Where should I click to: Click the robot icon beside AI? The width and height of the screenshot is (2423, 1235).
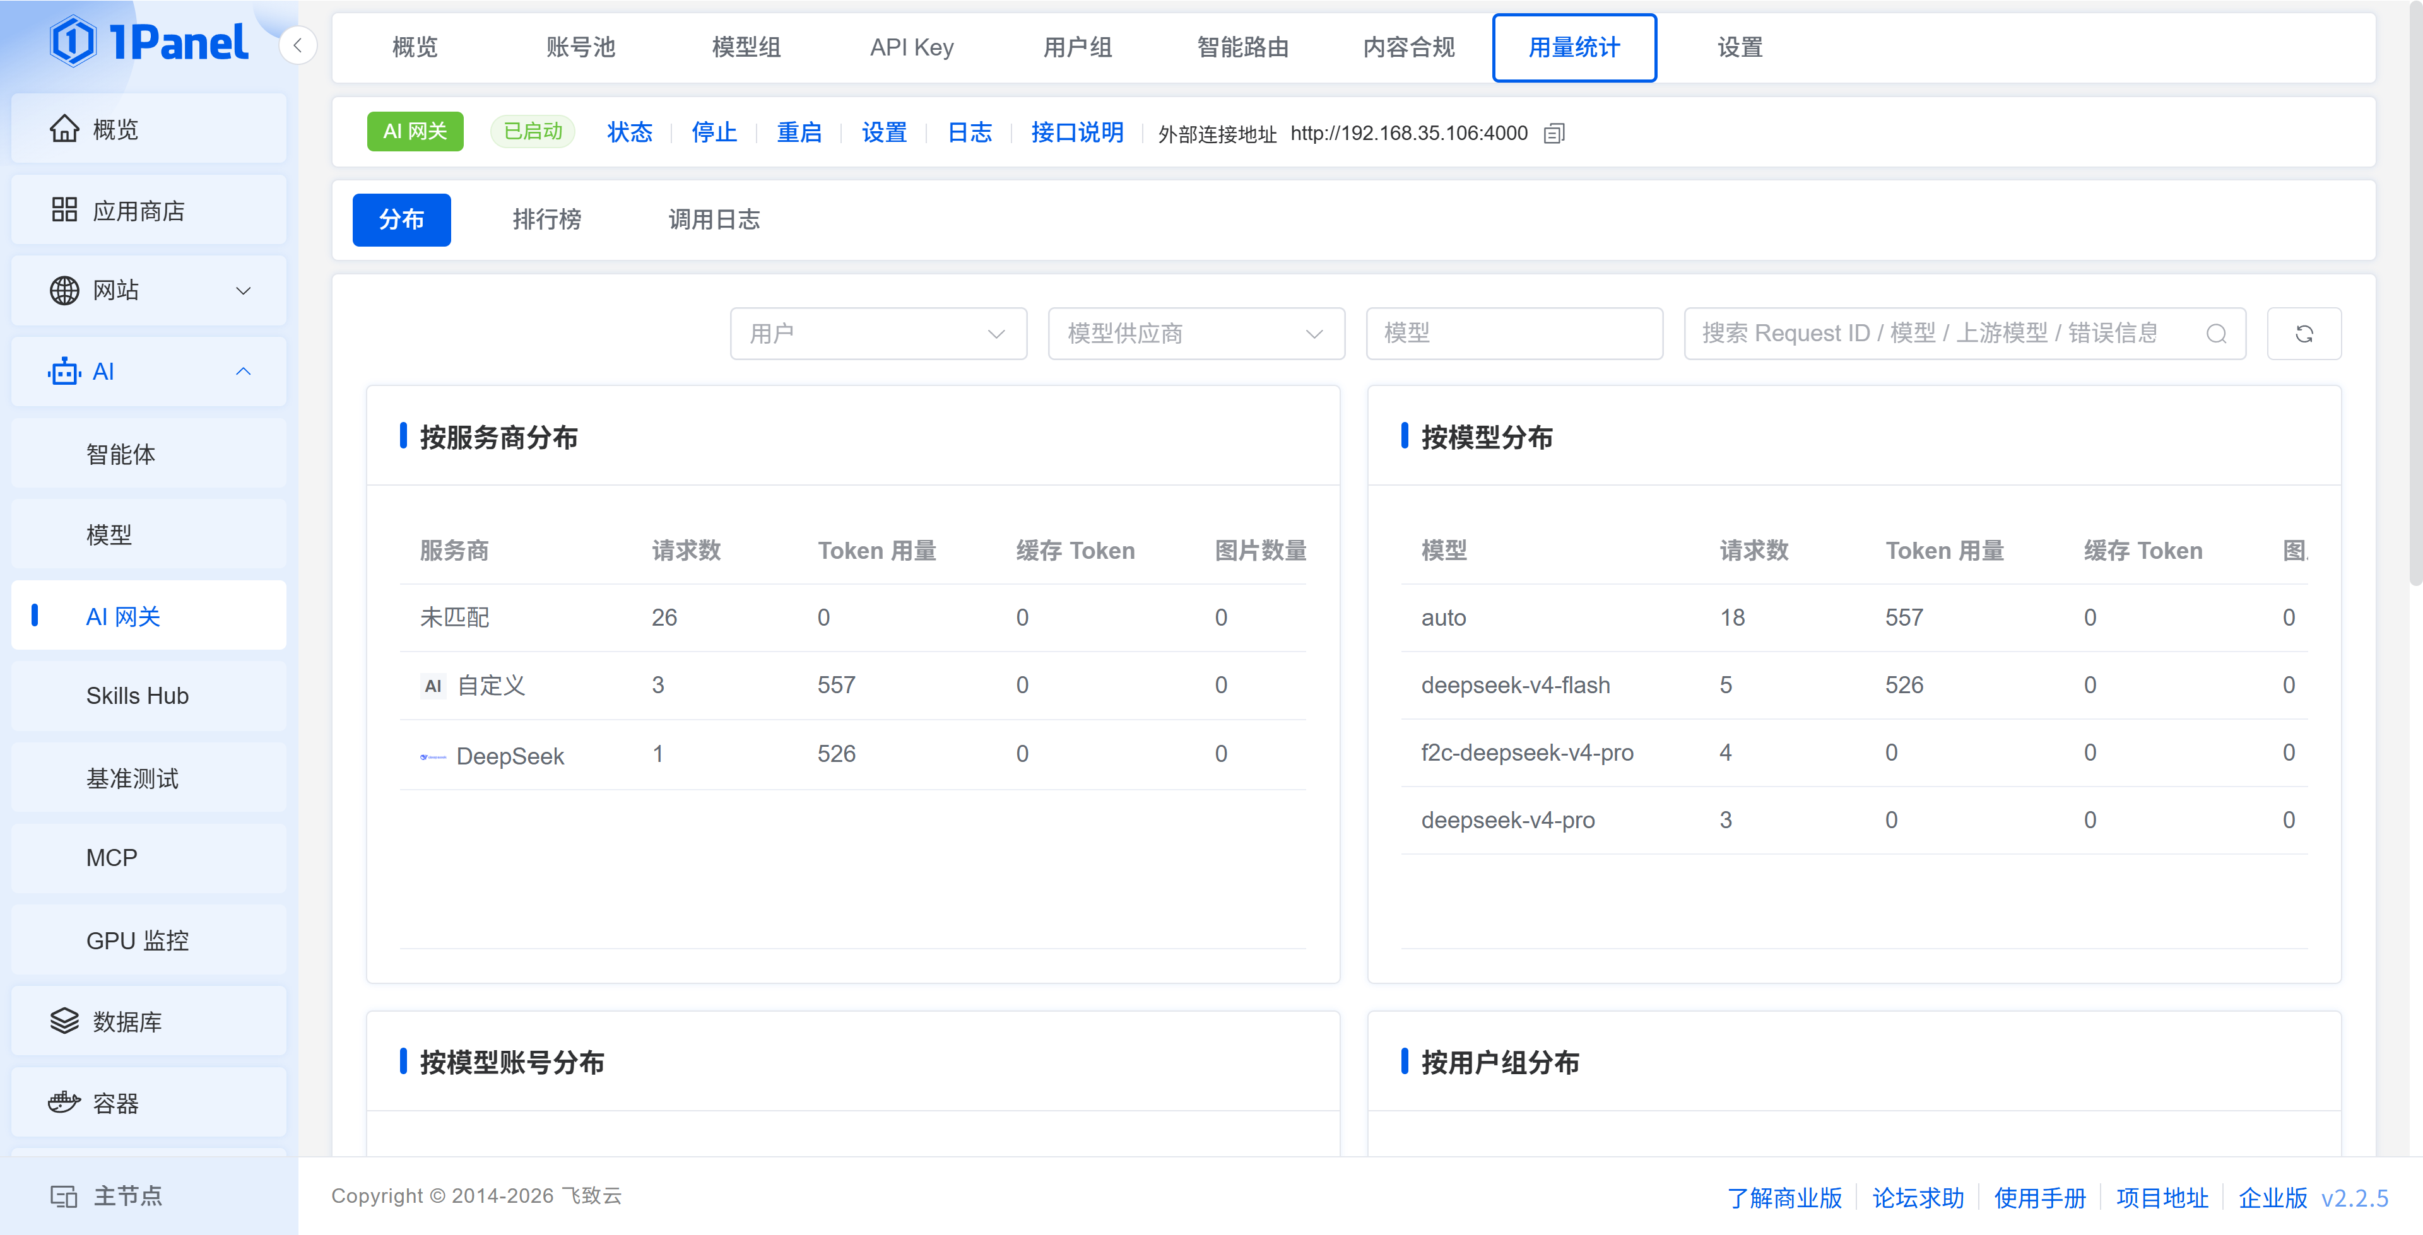64,372
